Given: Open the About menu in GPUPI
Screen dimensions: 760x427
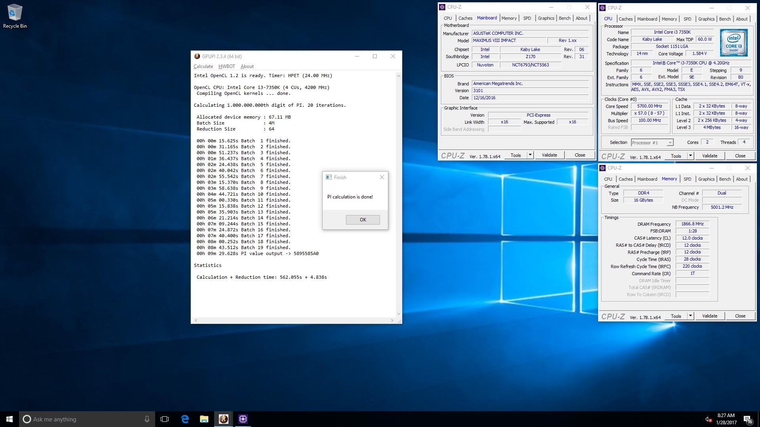Looking at the screenshot, I should pos(247,66).
